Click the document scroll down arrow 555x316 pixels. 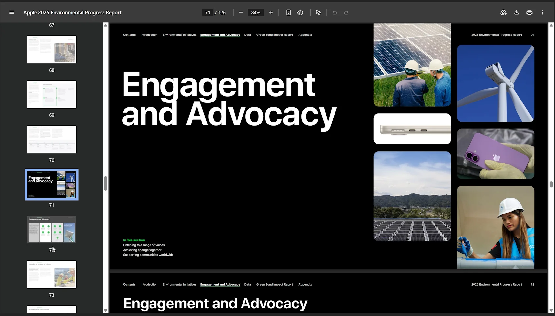tap(551, 310)
